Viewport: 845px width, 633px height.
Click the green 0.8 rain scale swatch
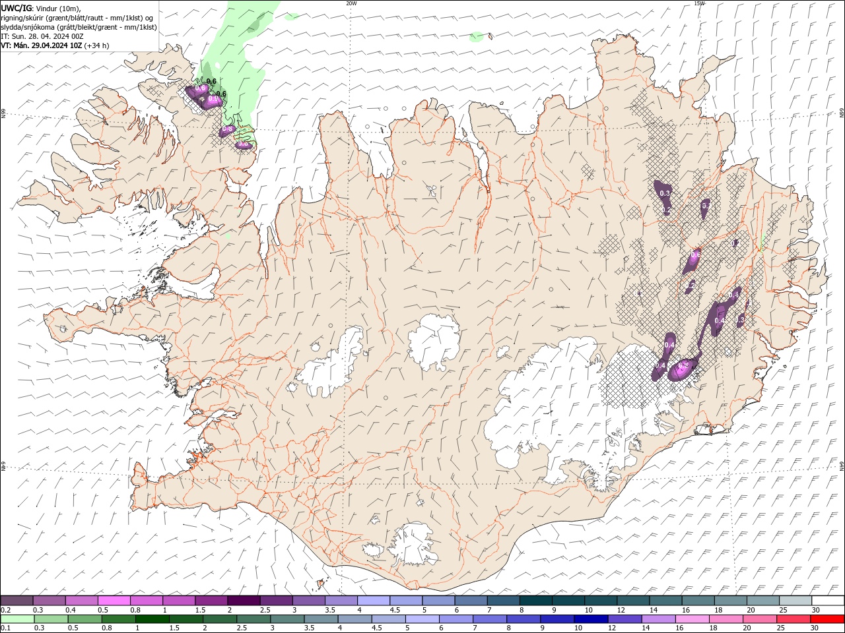[118, 619]
